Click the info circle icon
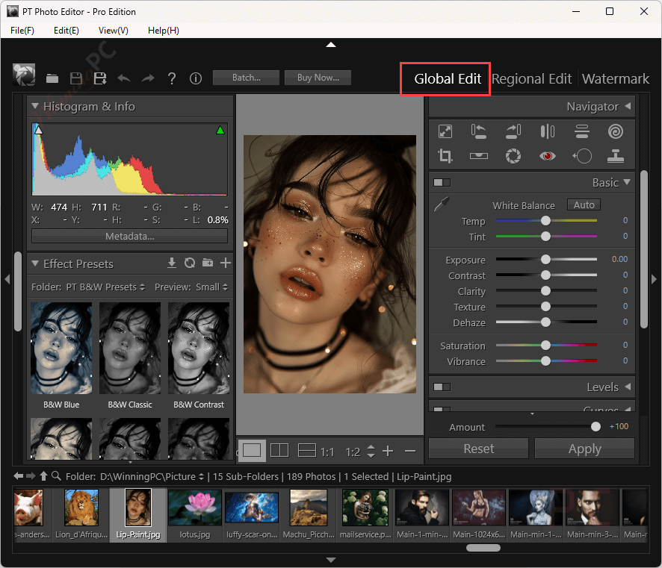This screenshot has height=568, width=662. [196, 78]
